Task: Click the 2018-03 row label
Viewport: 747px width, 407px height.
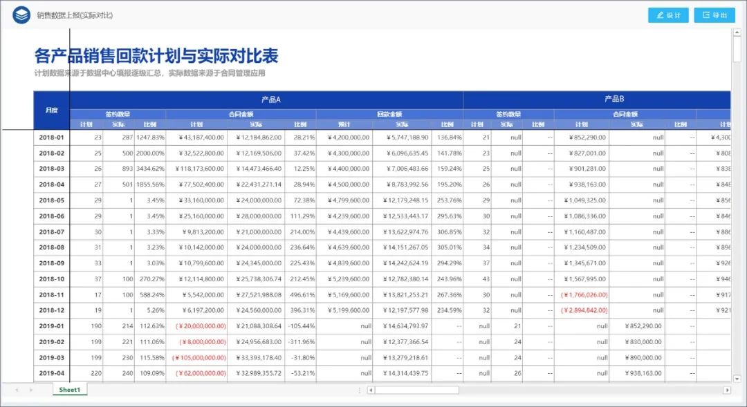Action: pyautogui.click(x=51, y=169)
